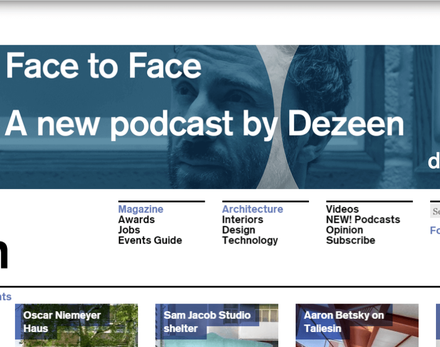Open the Architecture category
The height and width of the screenshot is (347, 440).
click(252, 209)
